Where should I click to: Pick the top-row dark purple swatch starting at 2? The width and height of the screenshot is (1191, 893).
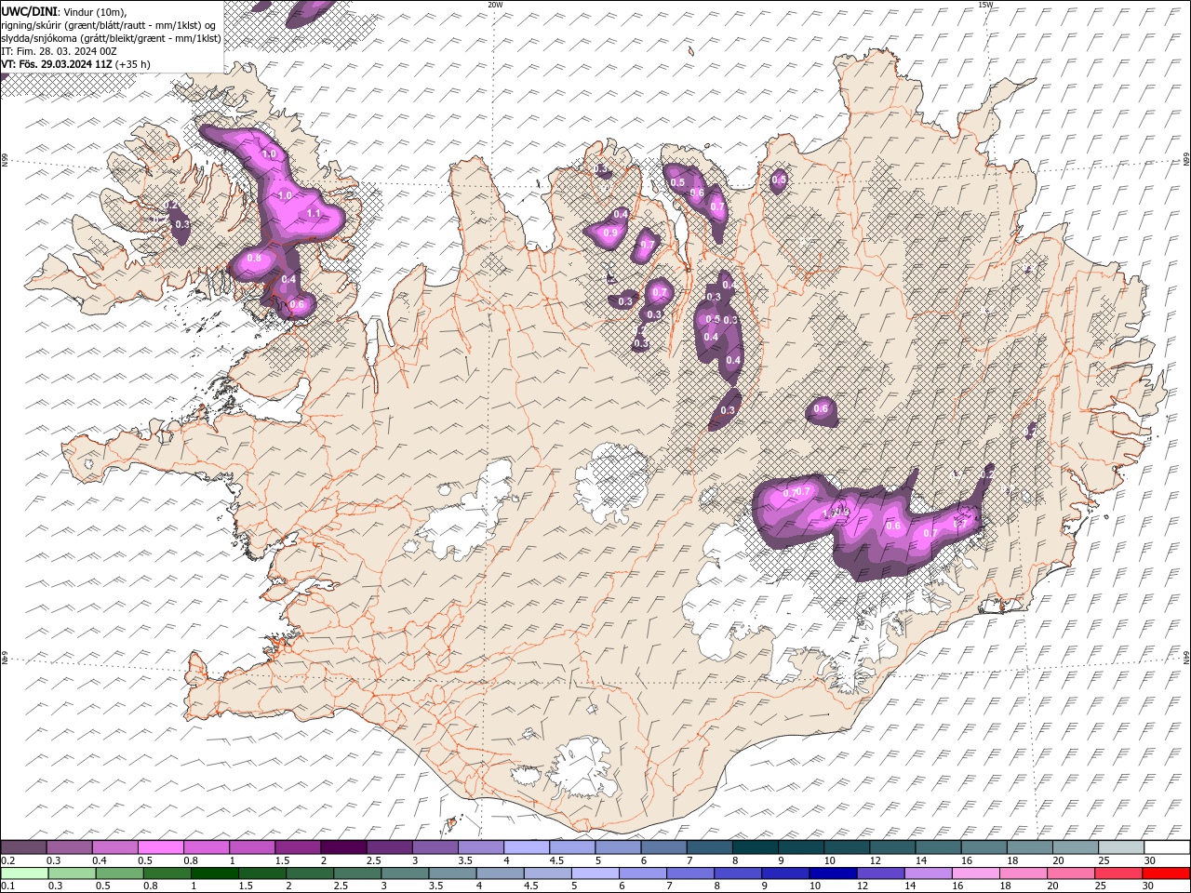click(x=343, y=846)
